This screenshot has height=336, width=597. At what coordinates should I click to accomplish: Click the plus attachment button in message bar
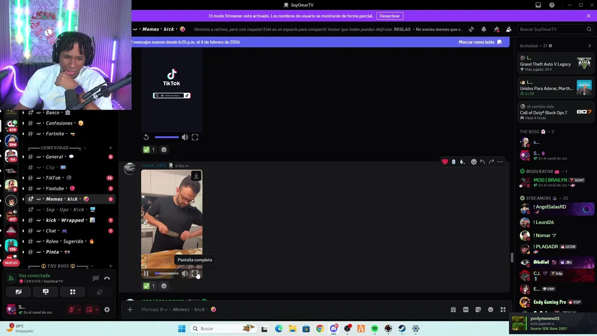130,309
